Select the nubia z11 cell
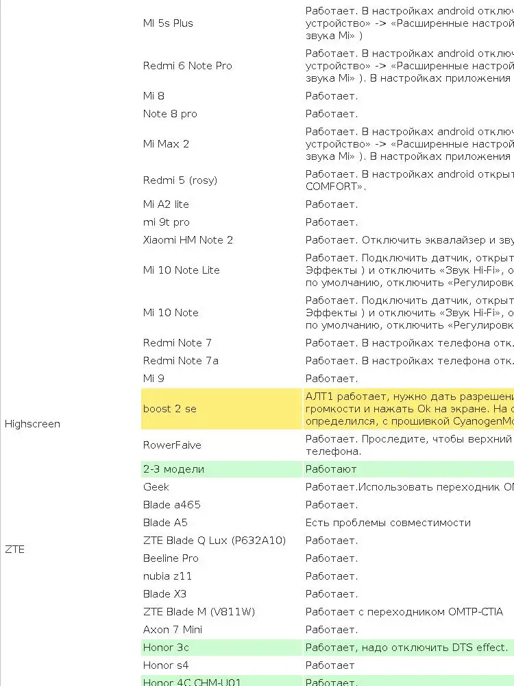Viewport: 514px width, 686px height. 167,577
